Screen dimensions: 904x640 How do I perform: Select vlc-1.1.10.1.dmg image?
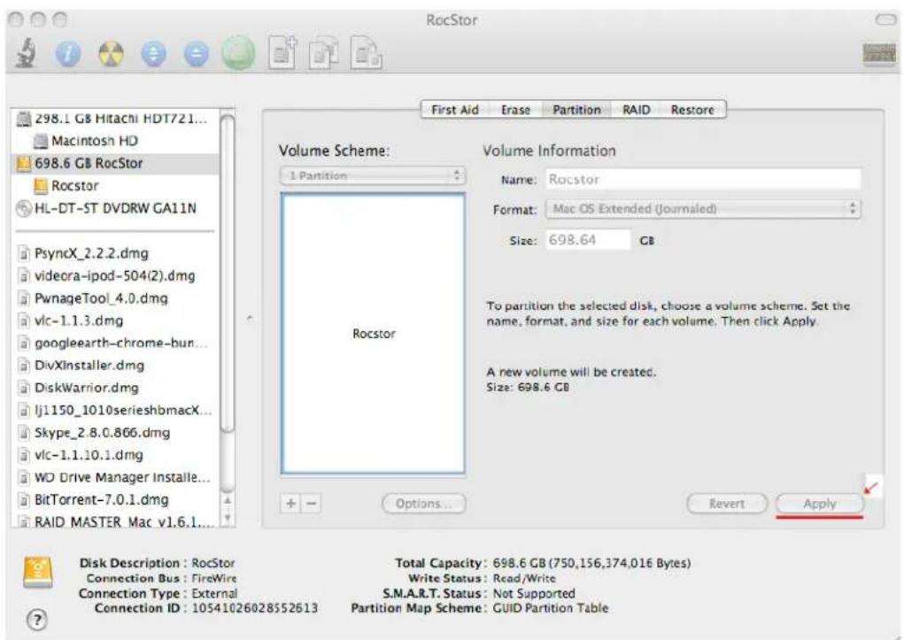pos(115,456)
